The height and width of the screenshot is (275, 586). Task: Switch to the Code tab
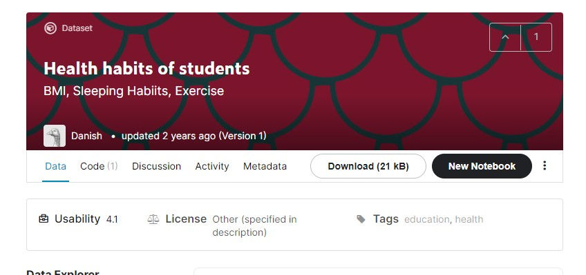99,166
